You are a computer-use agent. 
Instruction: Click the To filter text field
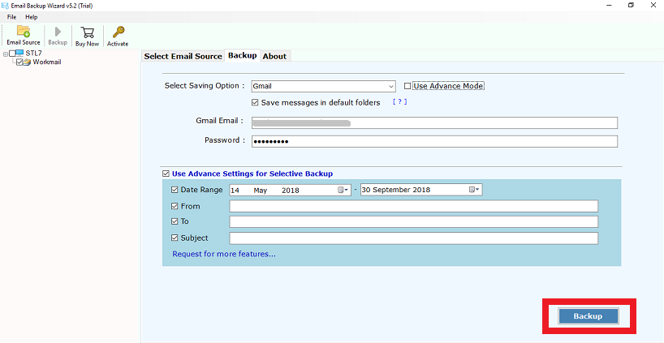[x=414, y=221]
